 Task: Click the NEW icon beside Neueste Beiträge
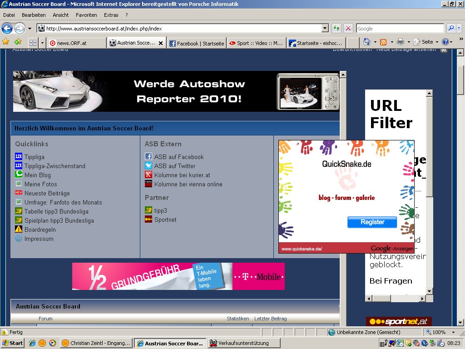[x=18, y=193]
